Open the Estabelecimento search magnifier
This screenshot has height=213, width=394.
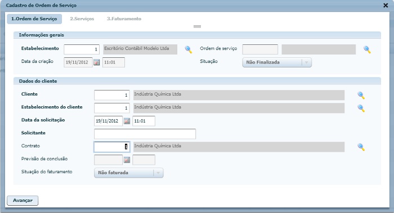(x=189, y=49)
